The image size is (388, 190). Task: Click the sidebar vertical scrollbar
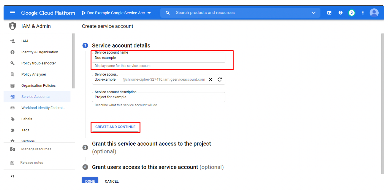coord(74,61)
